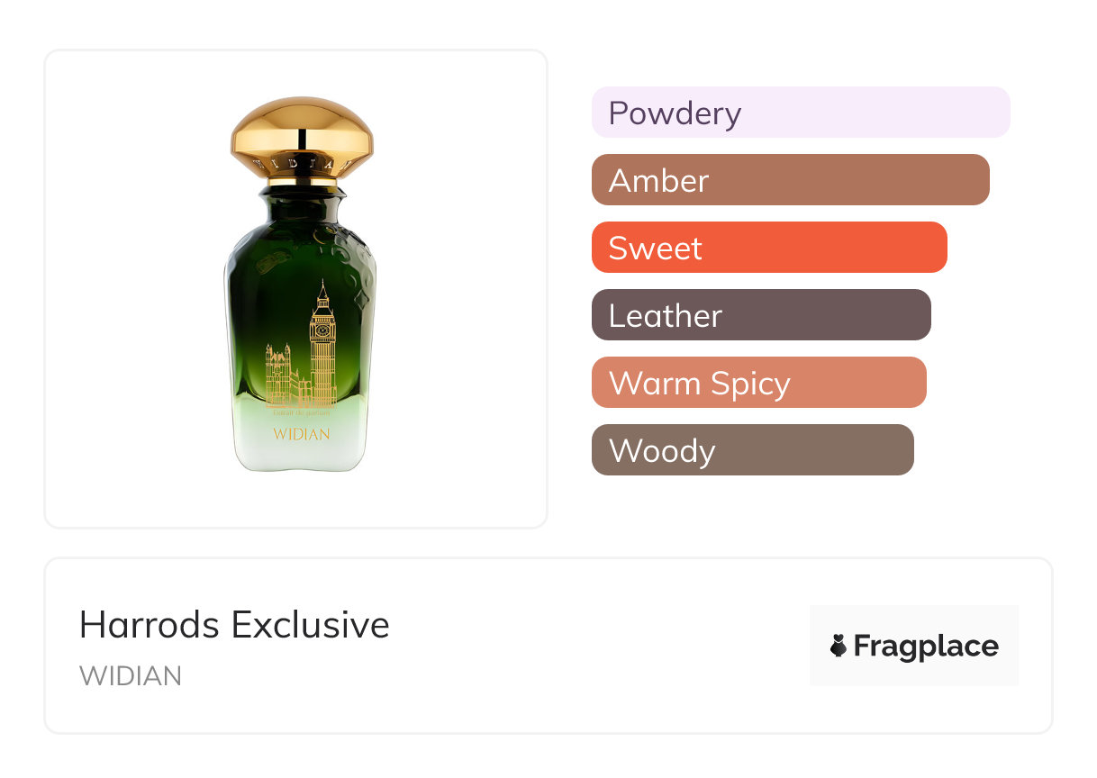Click the gold WIDIAN label on the bottle
Image resolution: width=1097 pixels, height=778 pixels.
[301, 434]
